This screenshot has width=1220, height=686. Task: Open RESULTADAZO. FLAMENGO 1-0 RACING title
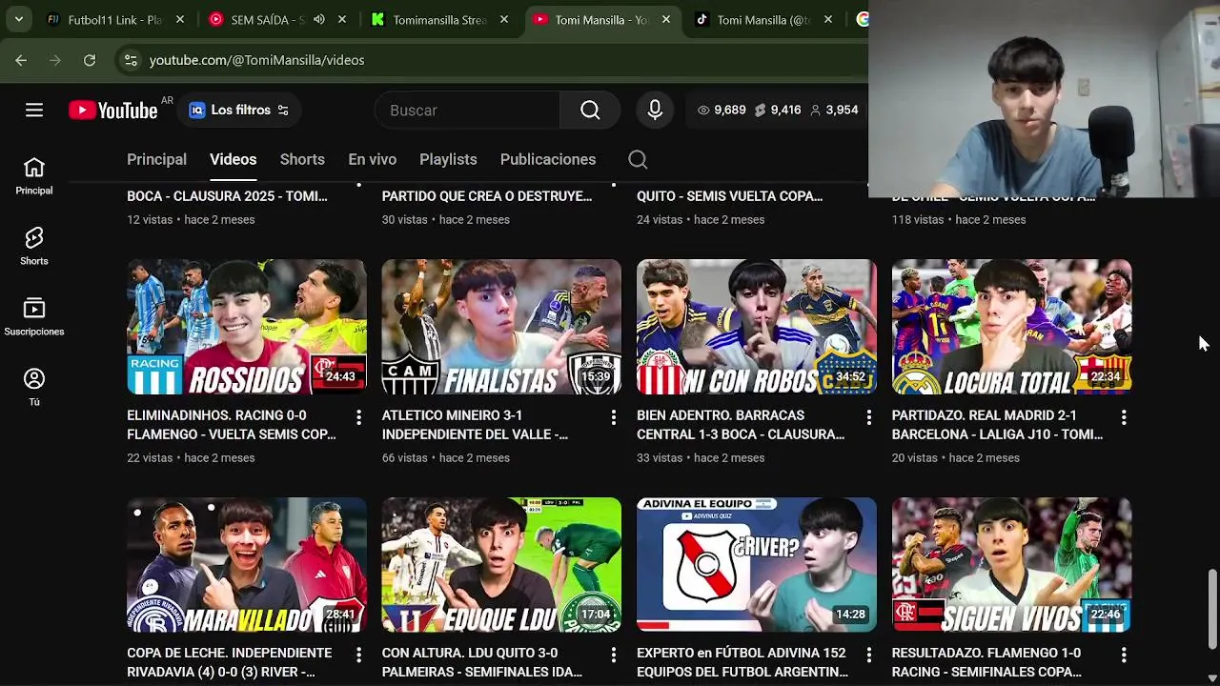(986, 662)
